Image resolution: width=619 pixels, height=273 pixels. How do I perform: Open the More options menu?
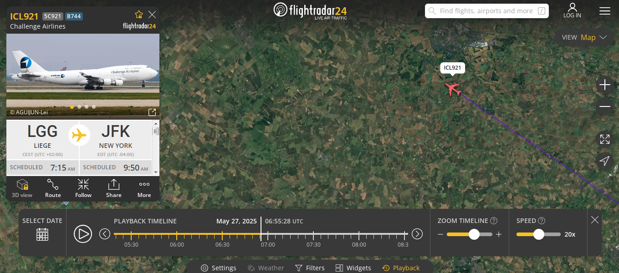(144, 188)
